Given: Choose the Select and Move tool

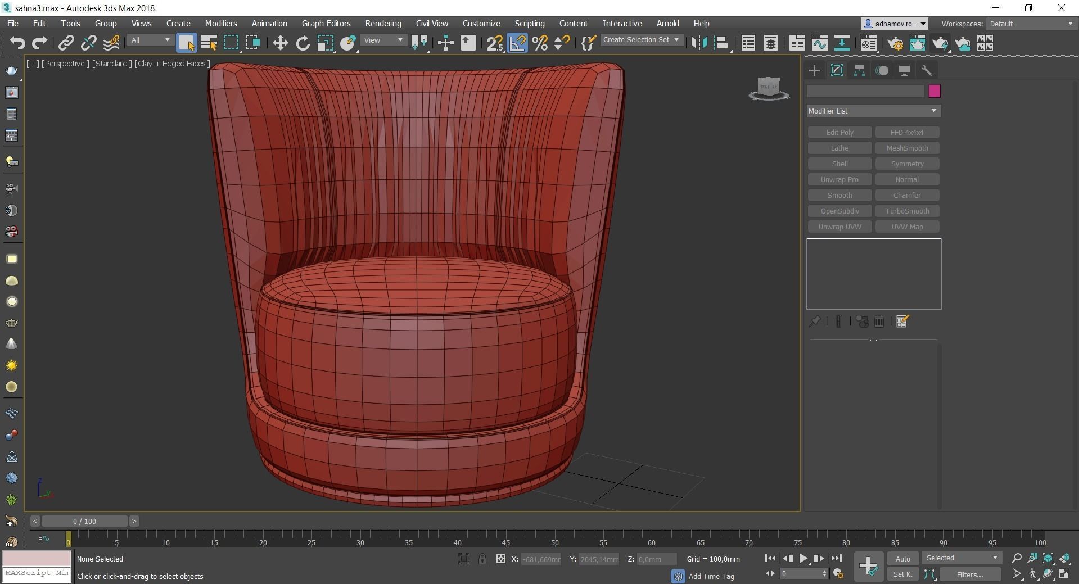Looking at the screenshot, I should [280, 43].
